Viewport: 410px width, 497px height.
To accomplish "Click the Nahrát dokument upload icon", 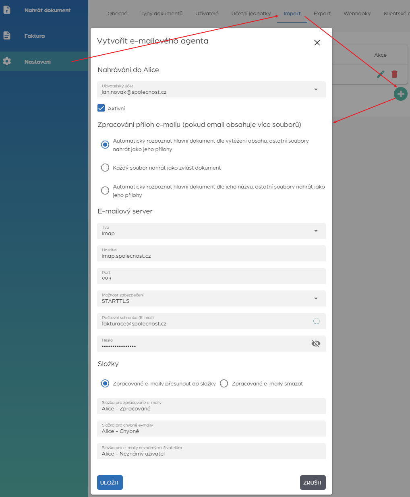I will [7, 10].
